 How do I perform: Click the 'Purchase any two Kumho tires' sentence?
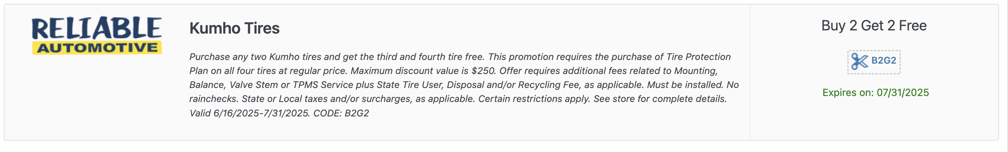pyautogui.click(x=336, y=57)
